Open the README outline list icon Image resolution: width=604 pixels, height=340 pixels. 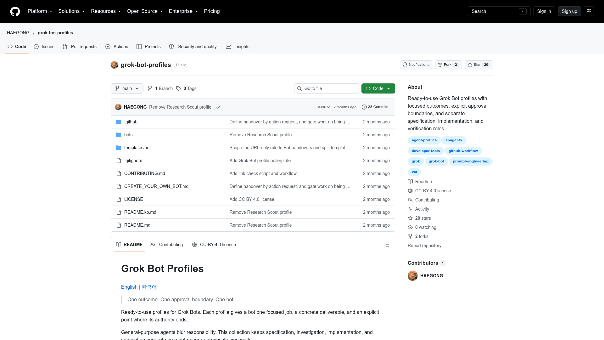[387, 245]
